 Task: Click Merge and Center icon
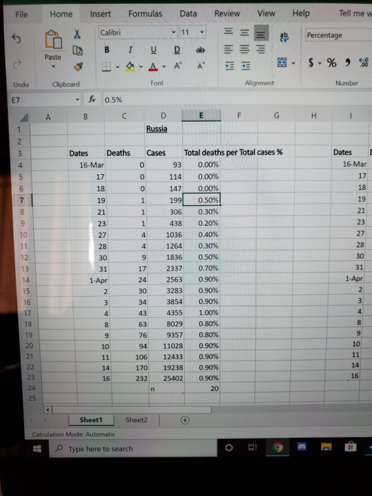tap(282, 62)
